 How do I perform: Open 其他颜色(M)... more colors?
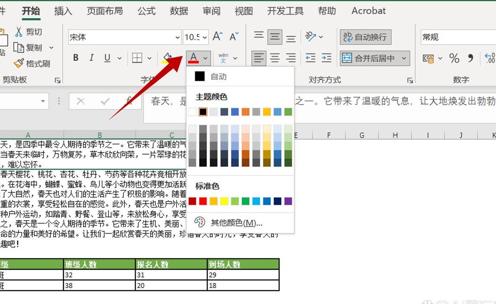pos(240,223)
